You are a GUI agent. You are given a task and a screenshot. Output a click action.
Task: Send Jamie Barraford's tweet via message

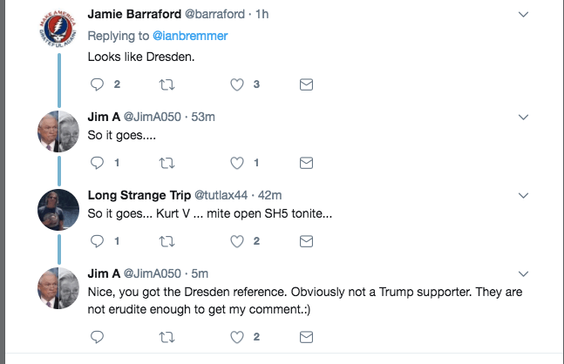[x=306, y=84]
